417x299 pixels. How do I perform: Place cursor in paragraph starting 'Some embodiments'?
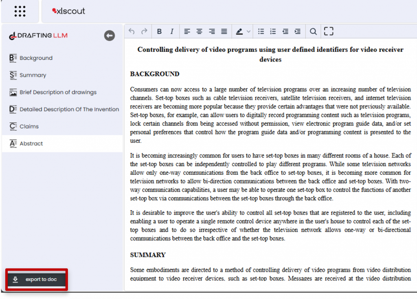(x=270, y=274)
